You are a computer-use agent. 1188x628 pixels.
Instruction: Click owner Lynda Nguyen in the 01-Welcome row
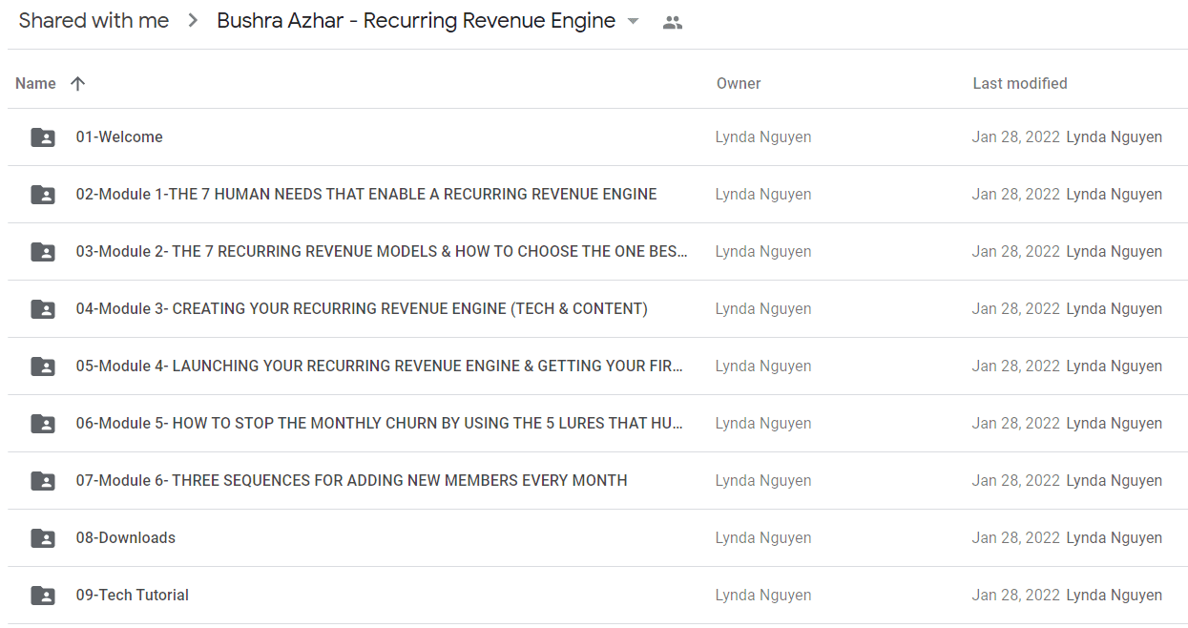[x=763, y=137]
